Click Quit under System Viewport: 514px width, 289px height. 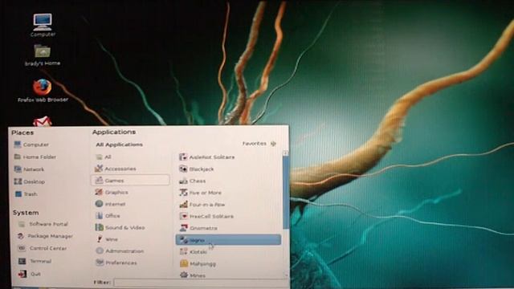pyautogui.click(x=29, y=274)
